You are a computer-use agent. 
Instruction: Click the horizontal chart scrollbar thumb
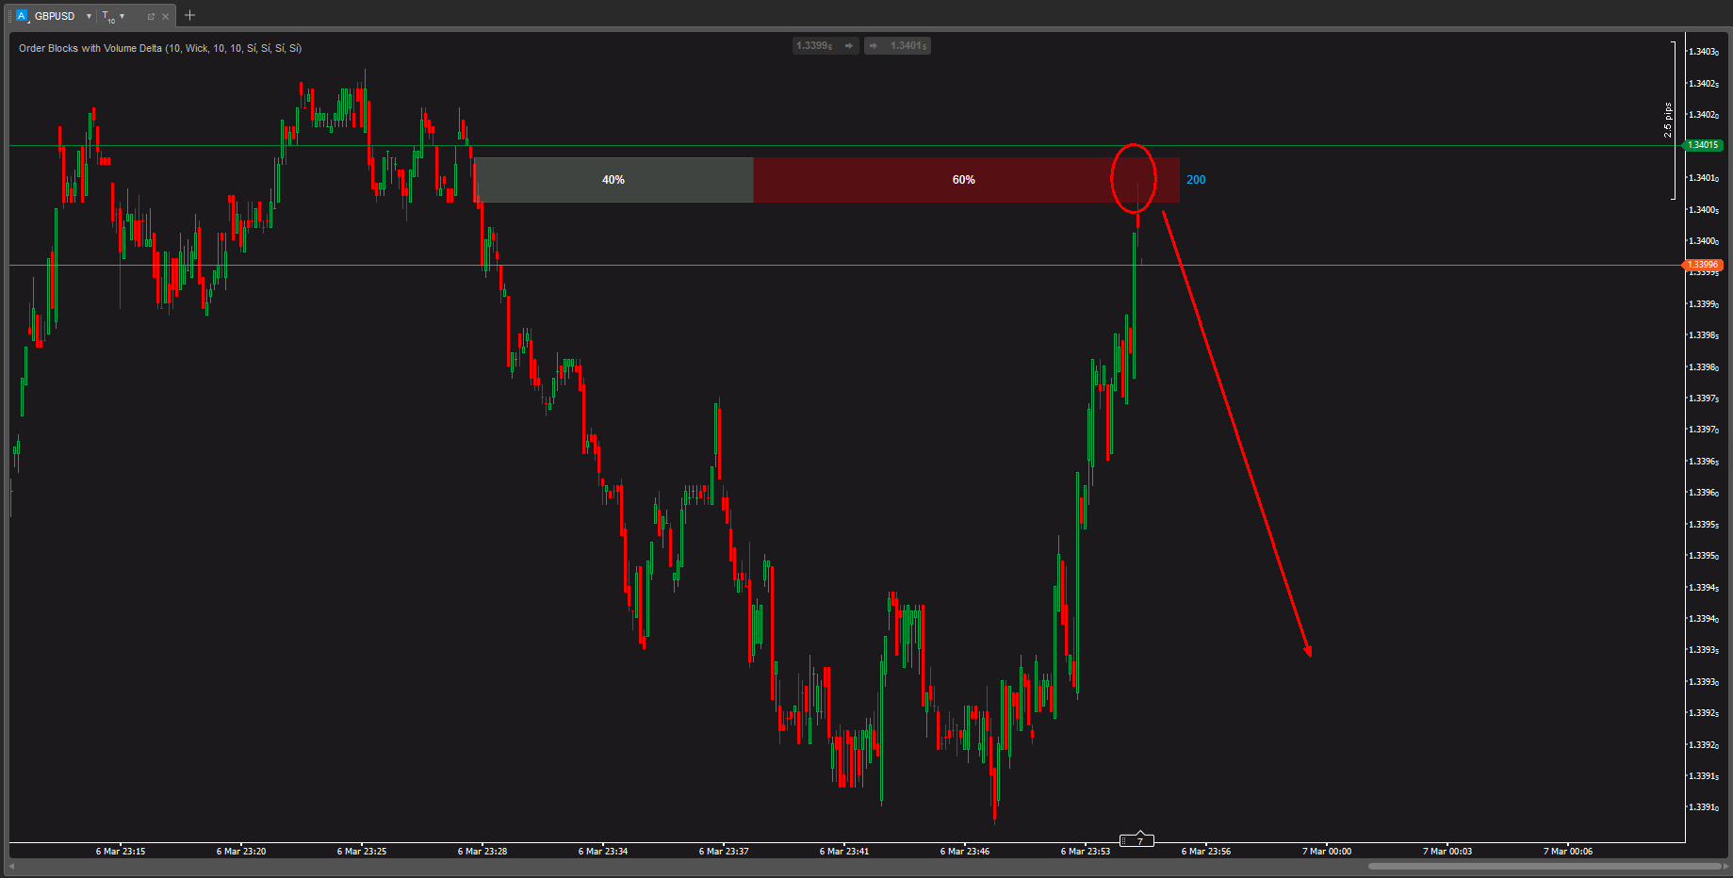point(1544,866)
